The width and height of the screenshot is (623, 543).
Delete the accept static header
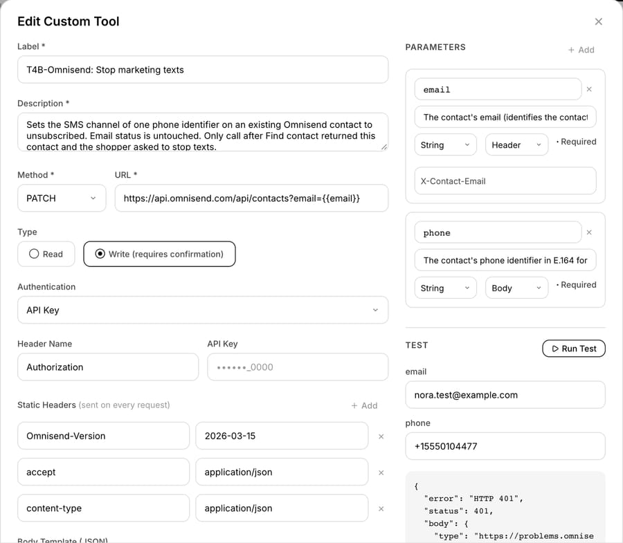point(381,472)
